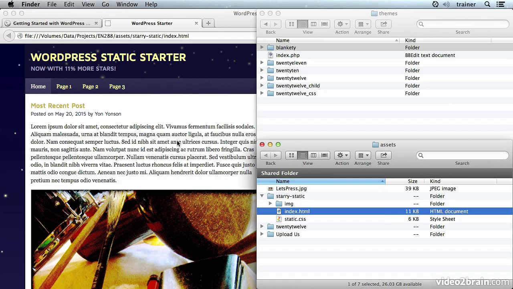
Task: Switch to Column view in themes window
Action: coord(313,24)
